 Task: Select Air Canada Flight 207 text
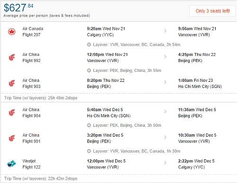(x=33, y=32)
